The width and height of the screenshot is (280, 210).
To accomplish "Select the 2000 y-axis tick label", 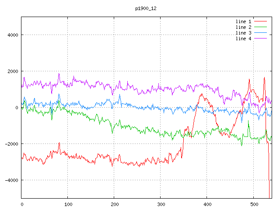I will coord(12,71).
